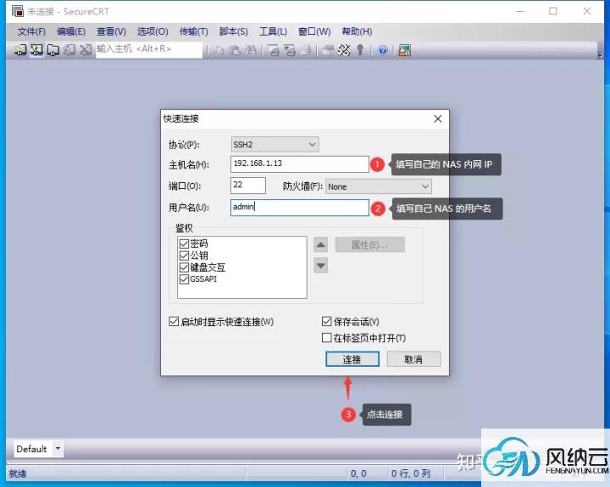Click the Session Options toolbar icon
The width and height of the screenshot is (610, 487).
(x=329, y=50)
